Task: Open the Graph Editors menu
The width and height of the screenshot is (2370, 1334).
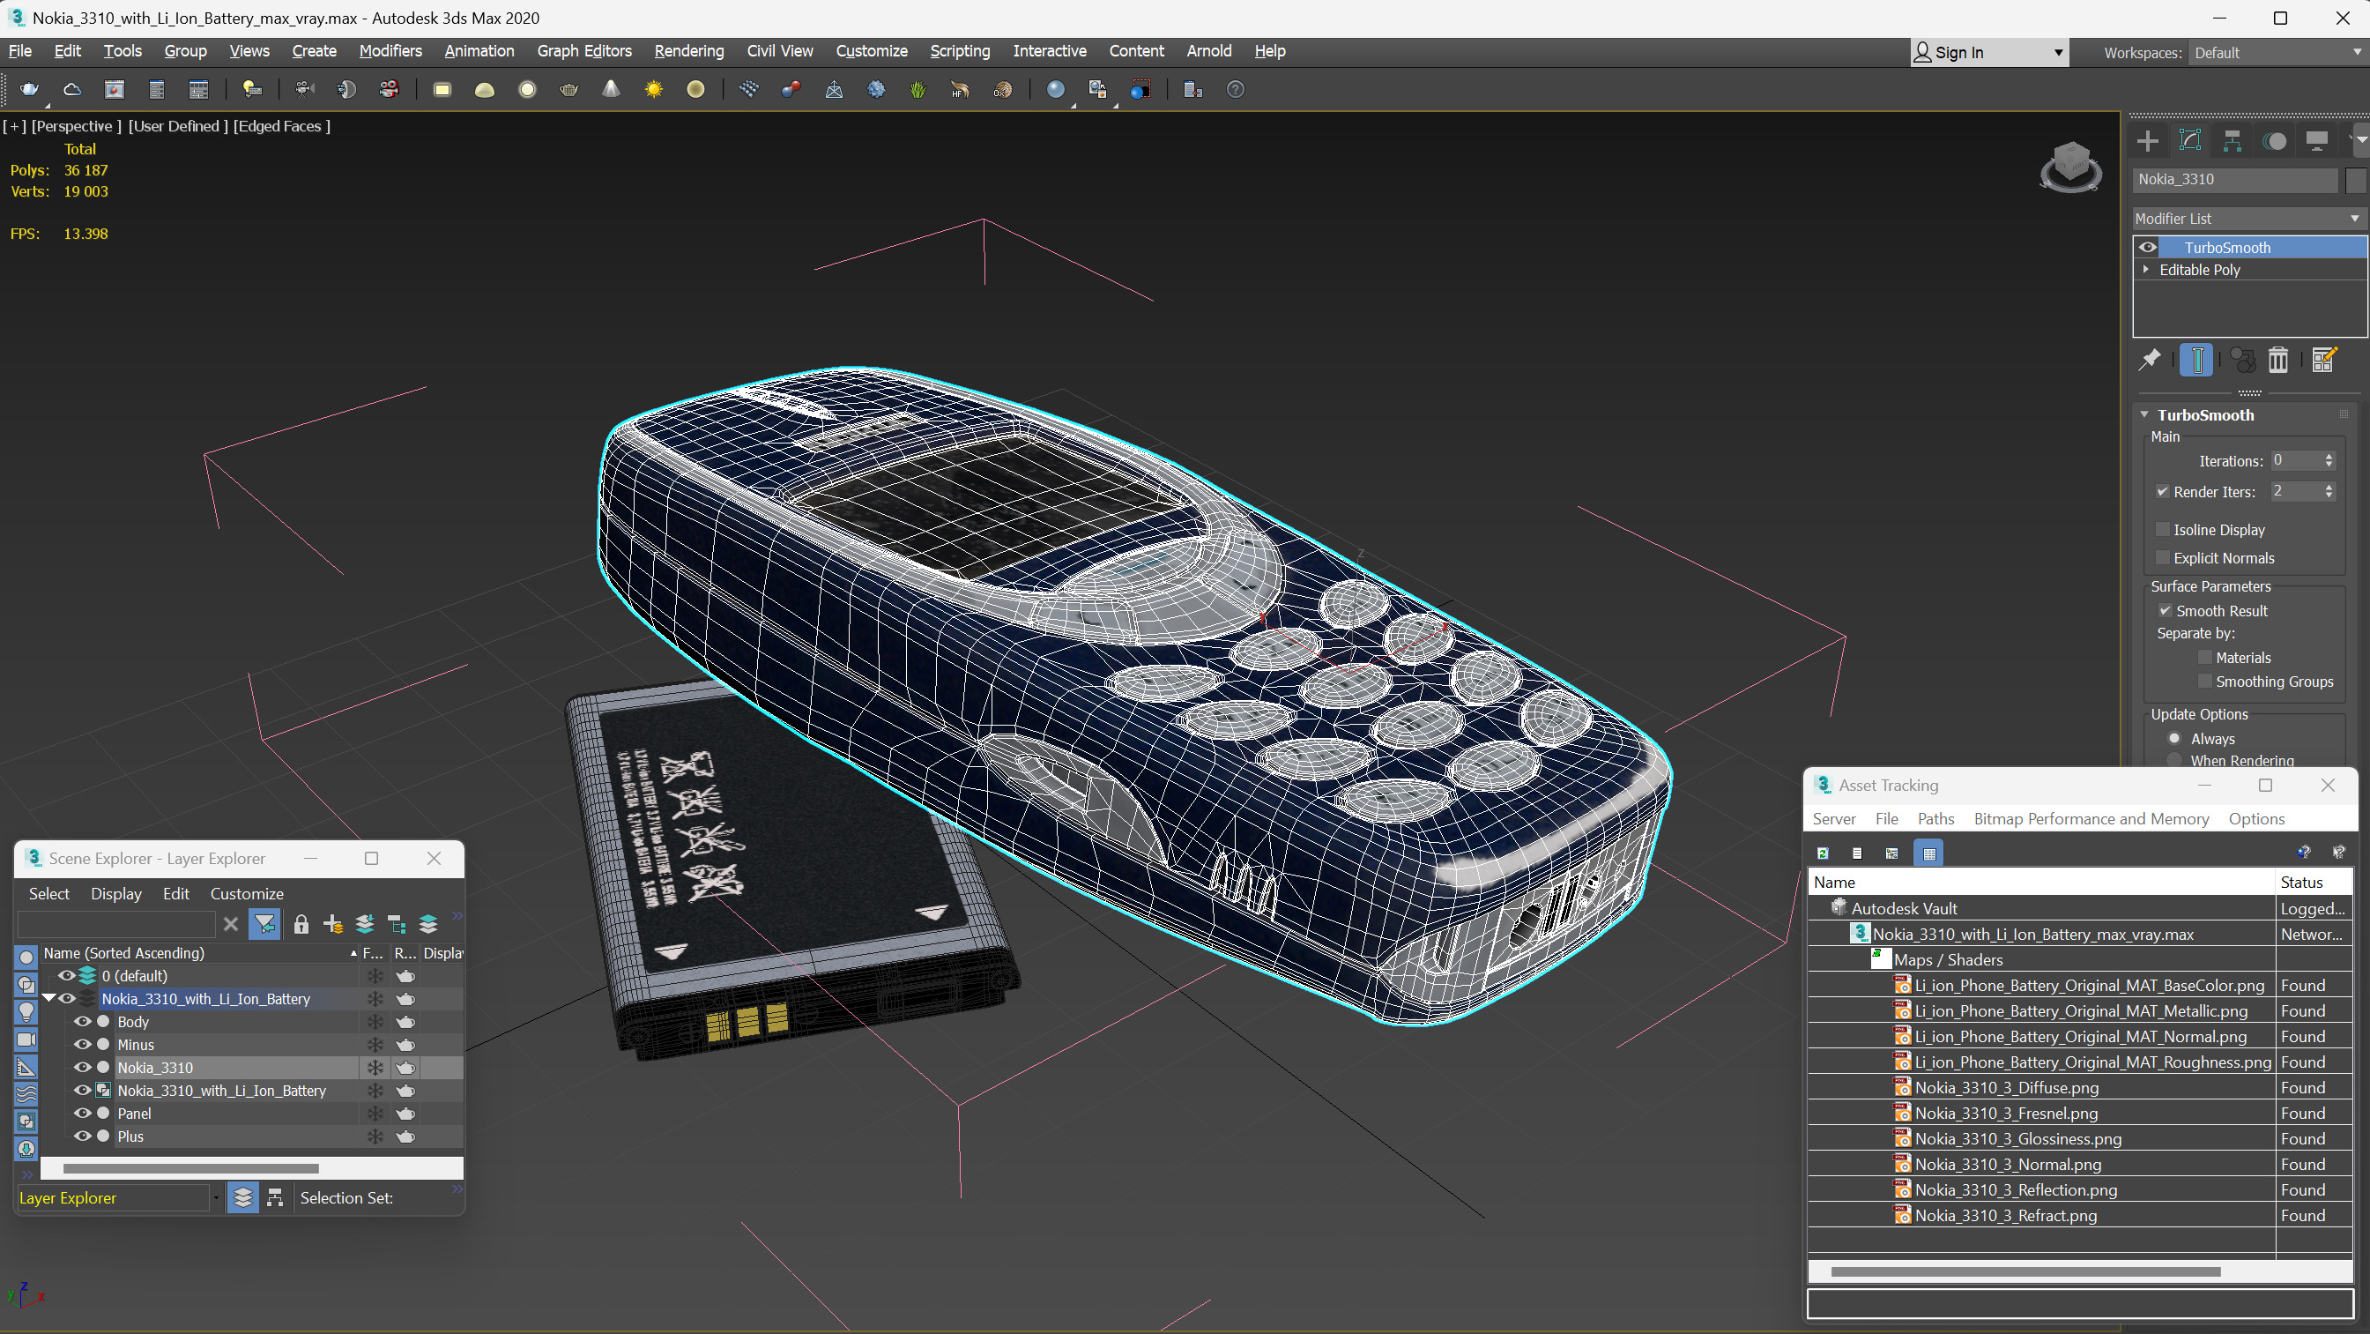Action: pos(584,50)
